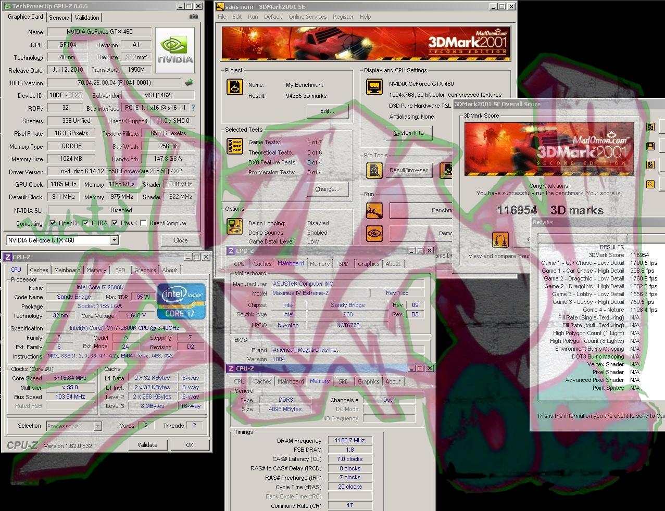The height and width of the screenshot is (511, 665).
Task: Click the 3DMark2001 SE title bar icon
Action: (220, 7)
